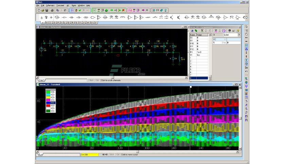This screenshot has height=164, width=284.
Task: Select the logic gate component symbol
Action: coord(92,18)
